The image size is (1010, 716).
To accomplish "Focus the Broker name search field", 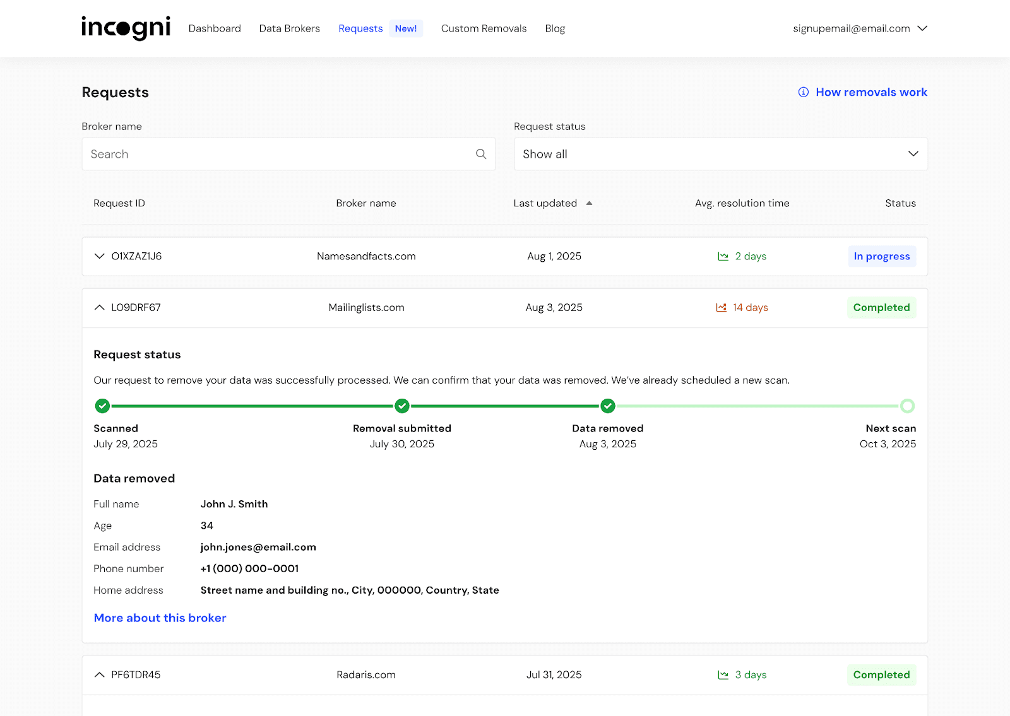I will pos(278,154).
